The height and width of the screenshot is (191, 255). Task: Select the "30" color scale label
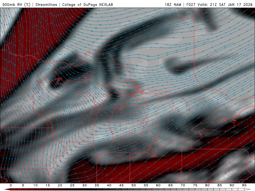[84, 185]
